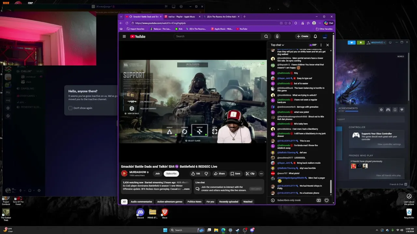The image size is (417, 234).
Task: Open YouTube notifications bell
Action: click(315, 36)
